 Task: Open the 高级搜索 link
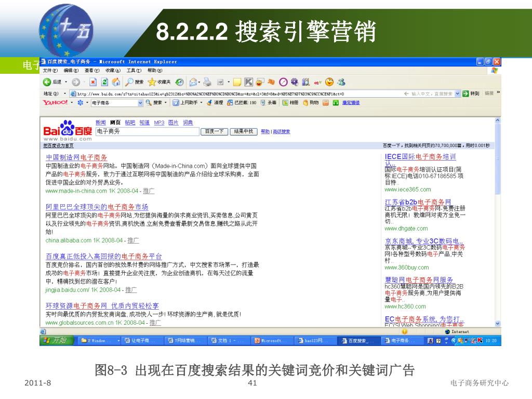(281, 131)
